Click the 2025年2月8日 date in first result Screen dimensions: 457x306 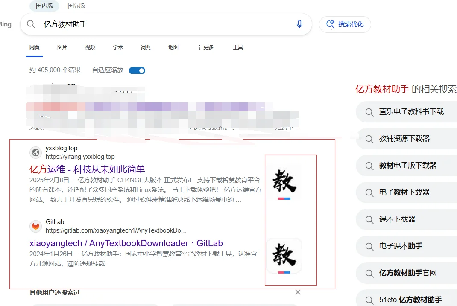click(x=49, y=180)
